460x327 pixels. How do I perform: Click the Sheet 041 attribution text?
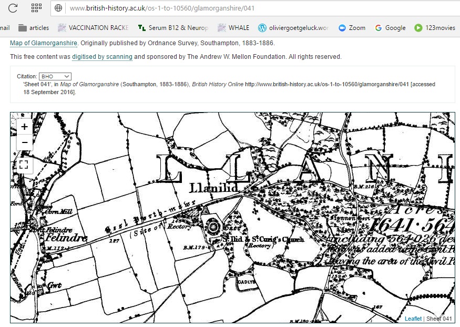point(439,319)
